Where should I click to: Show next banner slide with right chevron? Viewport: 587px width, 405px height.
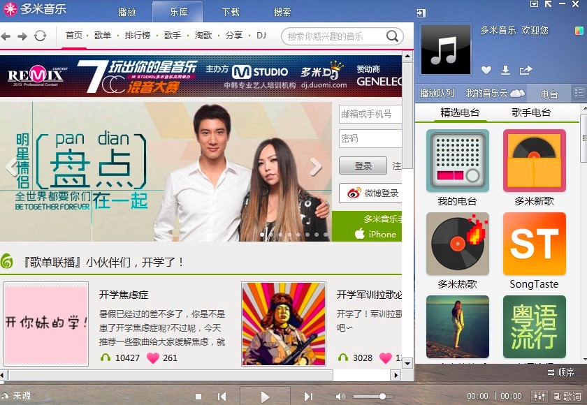[316, 167]
